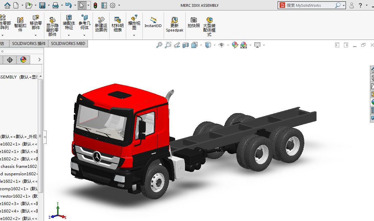
Task: Click the Section View icon
Action: pyautogui.click(x=185, y=45)
